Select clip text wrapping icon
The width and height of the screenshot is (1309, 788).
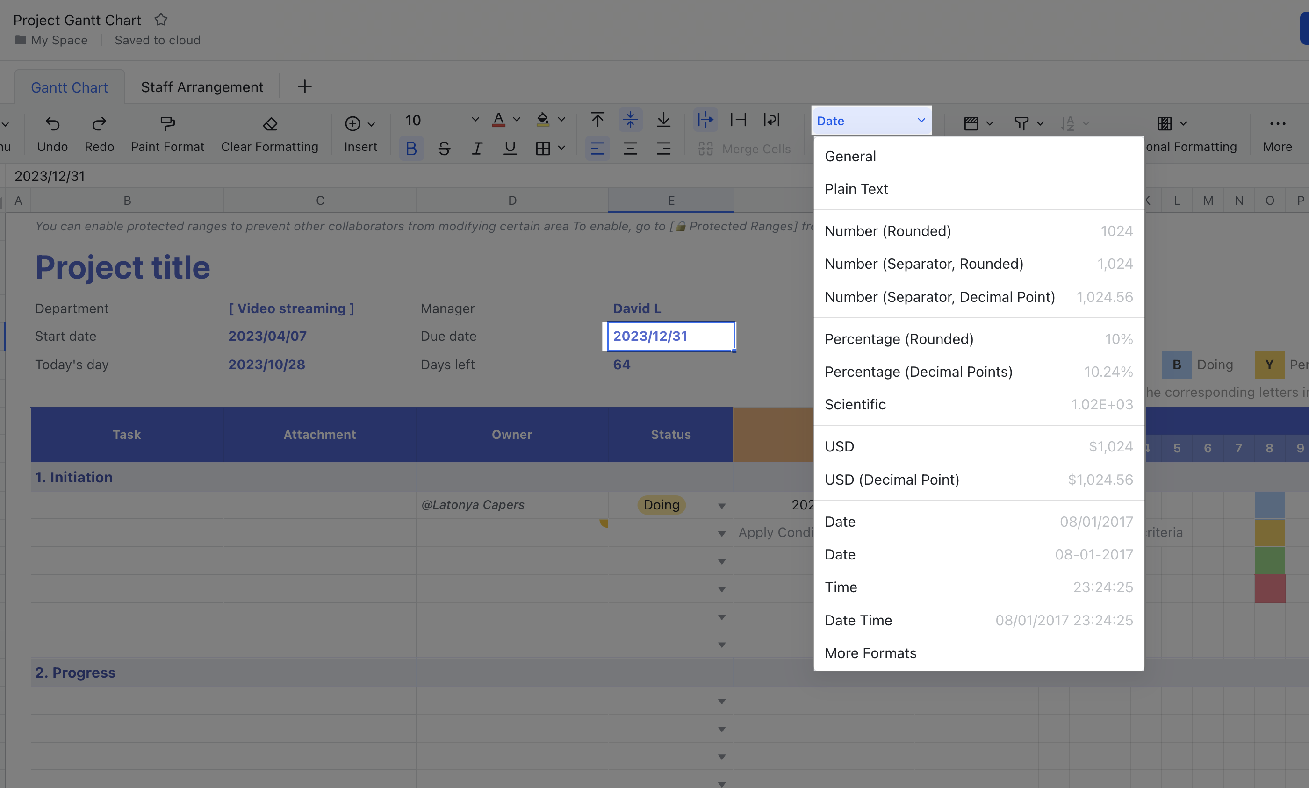[x=738, y=120]
